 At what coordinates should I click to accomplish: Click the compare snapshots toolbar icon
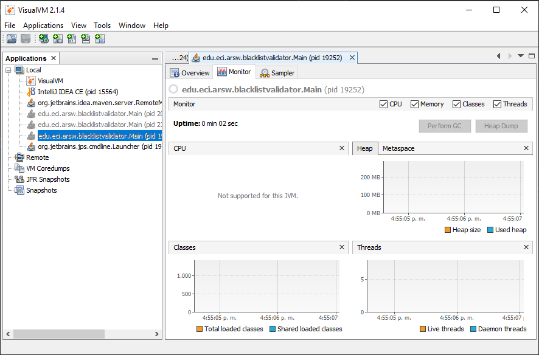[x=100, y=38]
